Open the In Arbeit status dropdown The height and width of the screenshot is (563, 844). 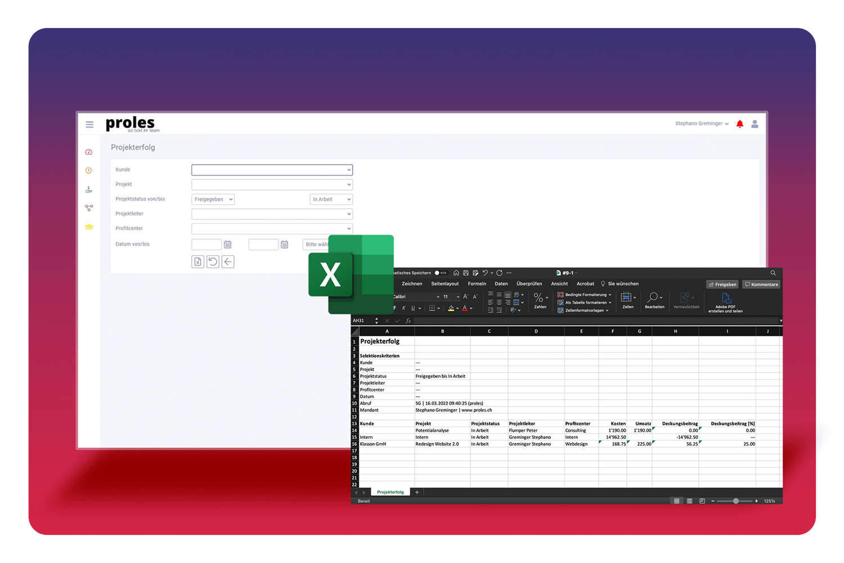[331, 199]
